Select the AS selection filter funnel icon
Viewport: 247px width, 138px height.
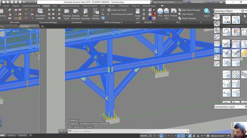pos(227,20)
